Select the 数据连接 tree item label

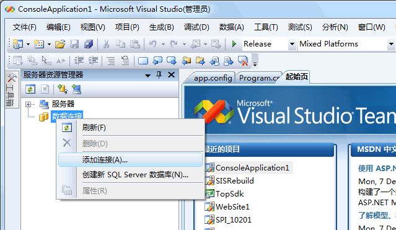[x=67, y=116]
